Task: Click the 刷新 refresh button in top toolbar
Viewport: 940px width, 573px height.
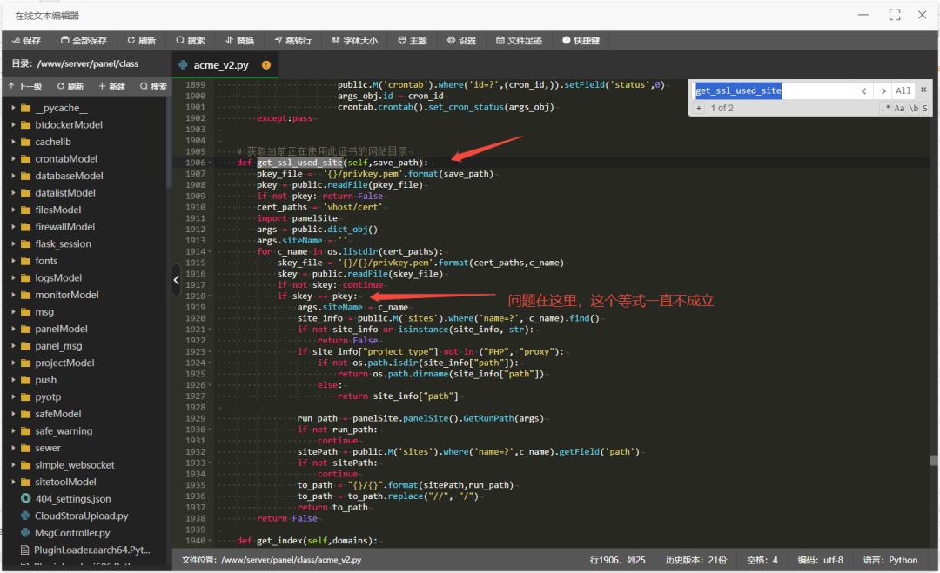Action: [142, 41]
